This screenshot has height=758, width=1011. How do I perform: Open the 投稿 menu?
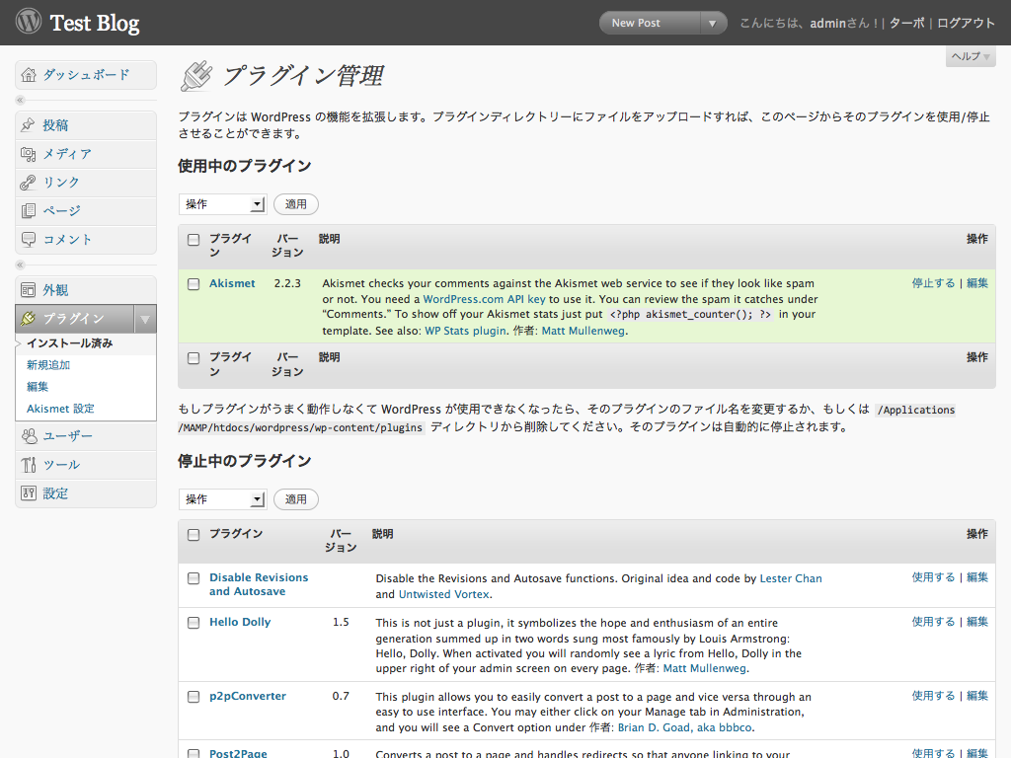pos(55,125)
